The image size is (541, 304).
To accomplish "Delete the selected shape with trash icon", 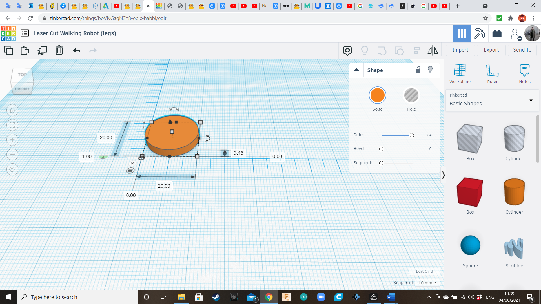I will pyautogui.click(x=59, y=51).
